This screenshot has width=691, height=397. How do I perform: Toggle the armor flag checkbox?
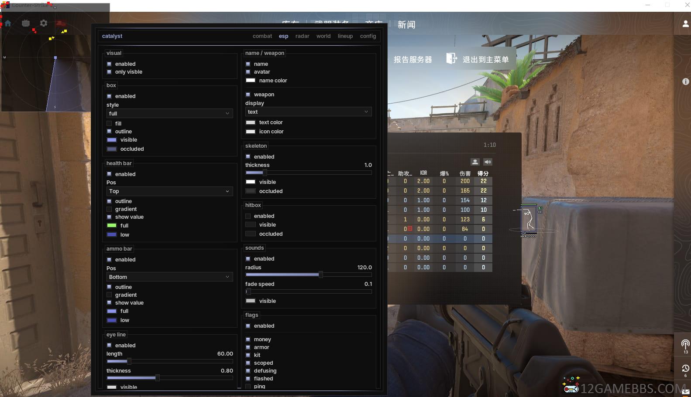point(248,347)
